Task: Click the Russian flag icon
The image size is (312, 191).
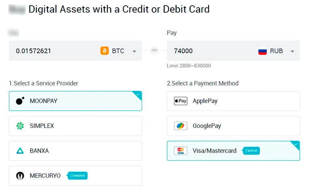Action: pos(262,51)
